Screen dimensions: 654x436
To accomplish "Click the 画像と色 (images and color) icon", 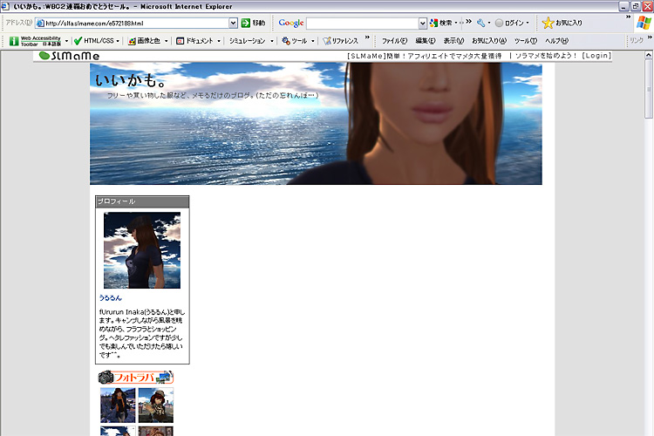I will point(132,41).
